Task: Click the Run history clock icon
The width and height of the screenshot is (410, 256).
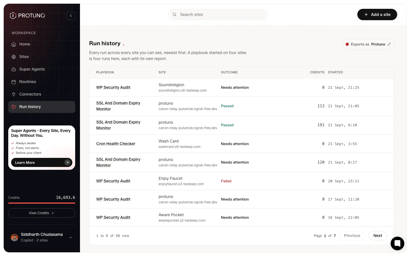Action: click(14, 107)
